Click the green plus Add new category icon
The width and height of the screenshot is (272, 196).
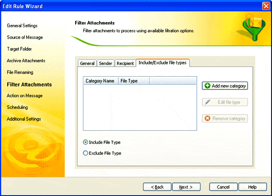207,86
